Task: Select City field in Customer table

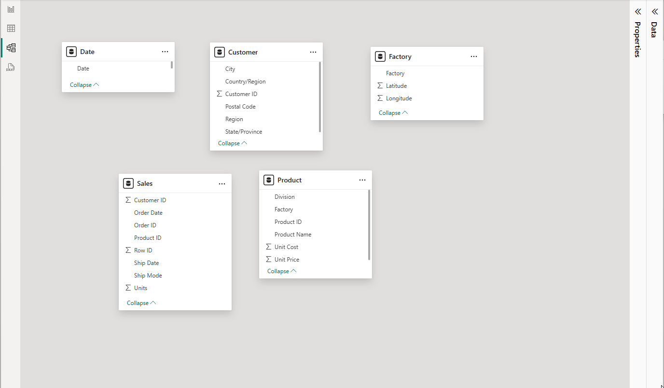Action: point(264,69)
